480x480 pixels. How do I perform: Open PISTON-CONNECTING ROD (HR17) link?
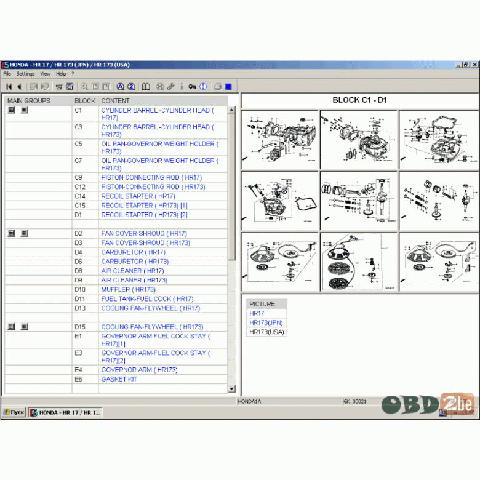[151, 178]
